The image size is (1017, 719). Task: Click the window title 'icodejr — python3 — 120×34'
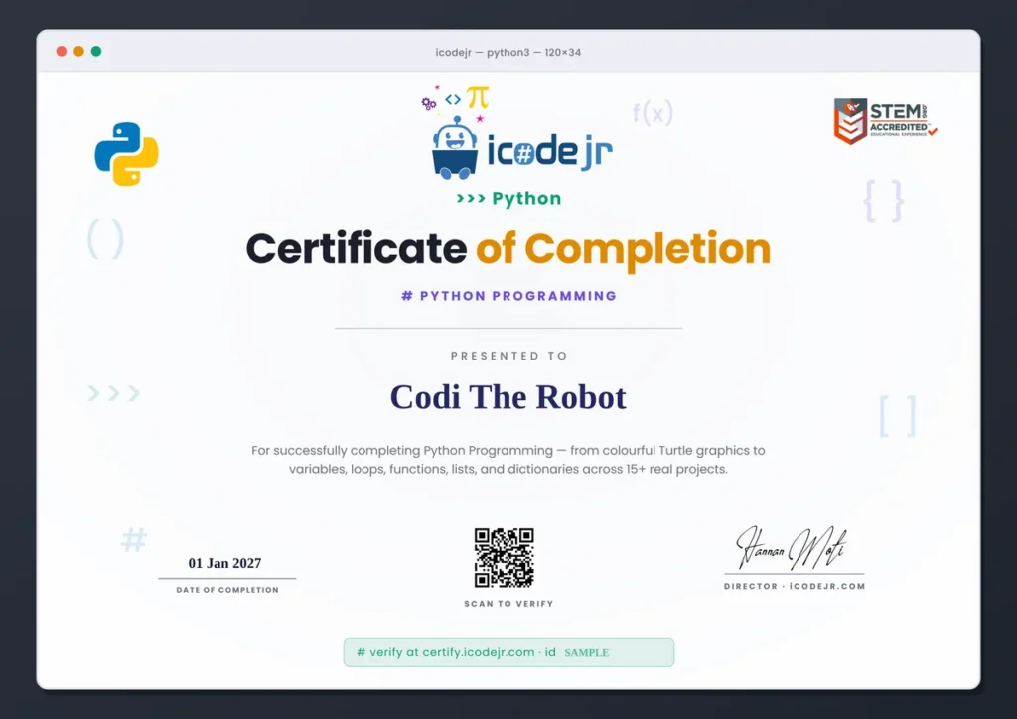(508, 52)
